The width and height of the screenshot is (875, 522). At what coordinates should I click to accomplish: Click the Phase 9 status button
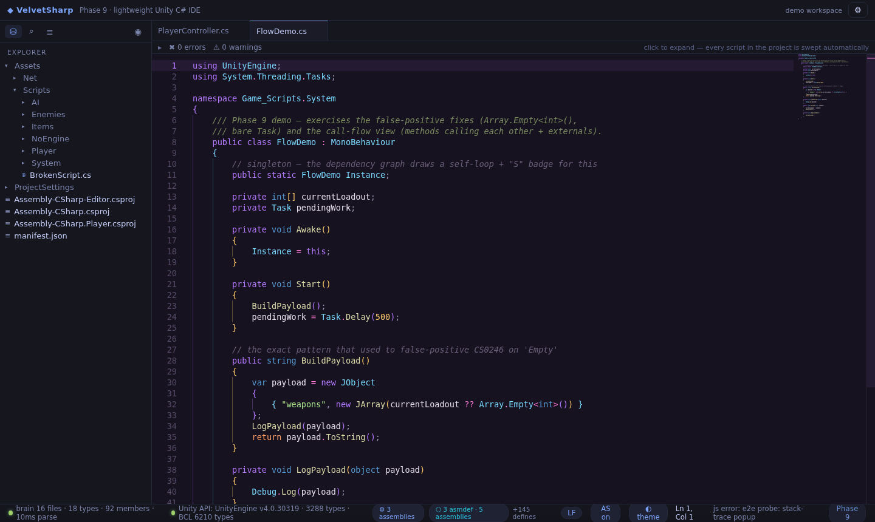(847, 513)
